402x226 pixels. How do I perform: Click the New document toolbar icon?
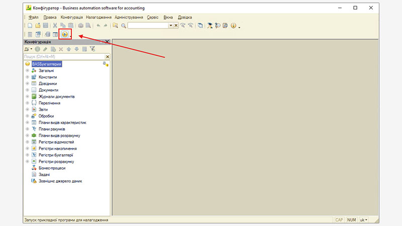pos(30,25)
